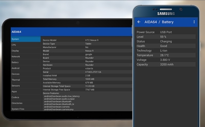The height and width of the screenshot is (127, 205).
Task: Select the Serial row 'HT4CCJT01126'
Action: 87,72
